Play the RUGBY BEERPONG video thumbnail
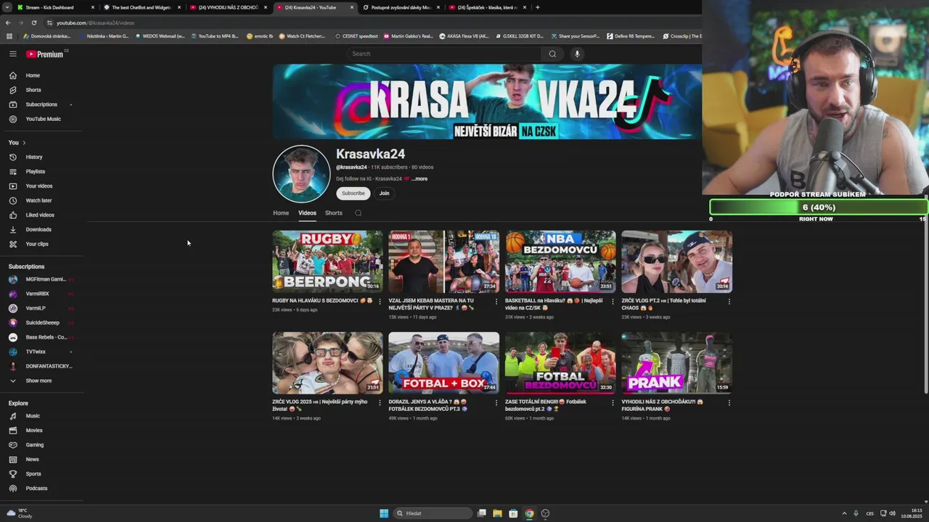This screenshot has height=522, width=929. pyautogui.click(x=327, y=262)
